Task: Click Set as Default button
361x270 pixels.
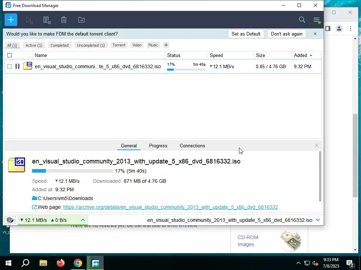Action: [246, 34]
